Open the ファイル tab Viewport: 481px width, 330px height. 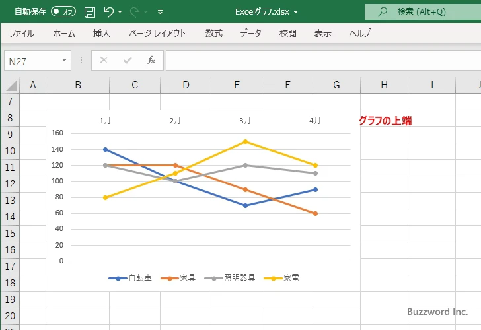[x=22, y=33]
